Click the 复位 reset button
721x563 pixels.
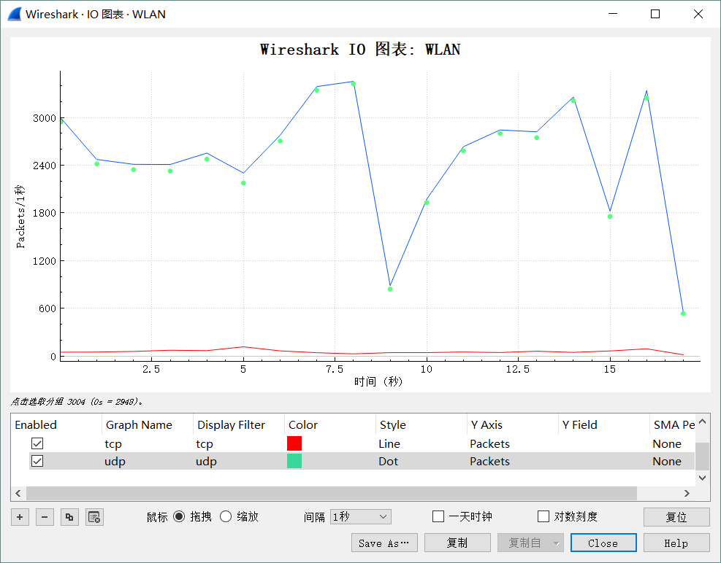(x=676, y=516)
